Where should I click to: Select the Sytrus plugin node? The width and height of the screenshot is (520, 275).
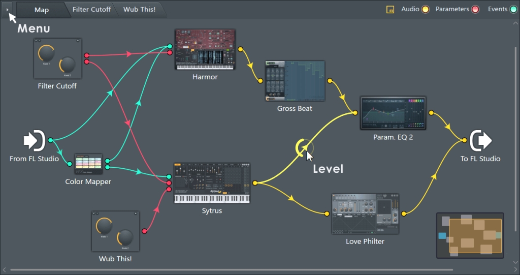pyautogui.click(x=212, y=183)
